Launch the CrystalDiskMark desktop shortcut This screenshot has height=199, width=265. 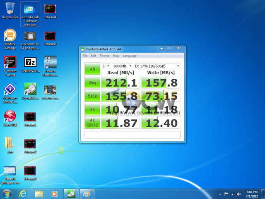pos(30,91)
